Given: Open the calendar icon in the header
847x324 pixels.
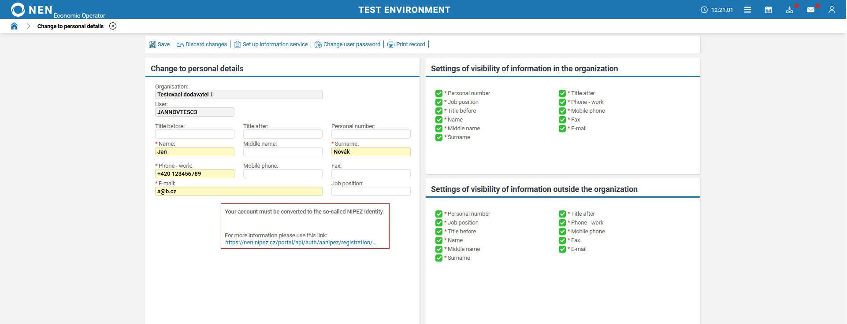Looking at the screenshot, I should point(769,10).
